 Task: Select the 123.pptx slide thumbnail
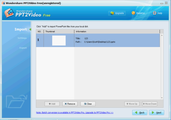click(59, 40)
